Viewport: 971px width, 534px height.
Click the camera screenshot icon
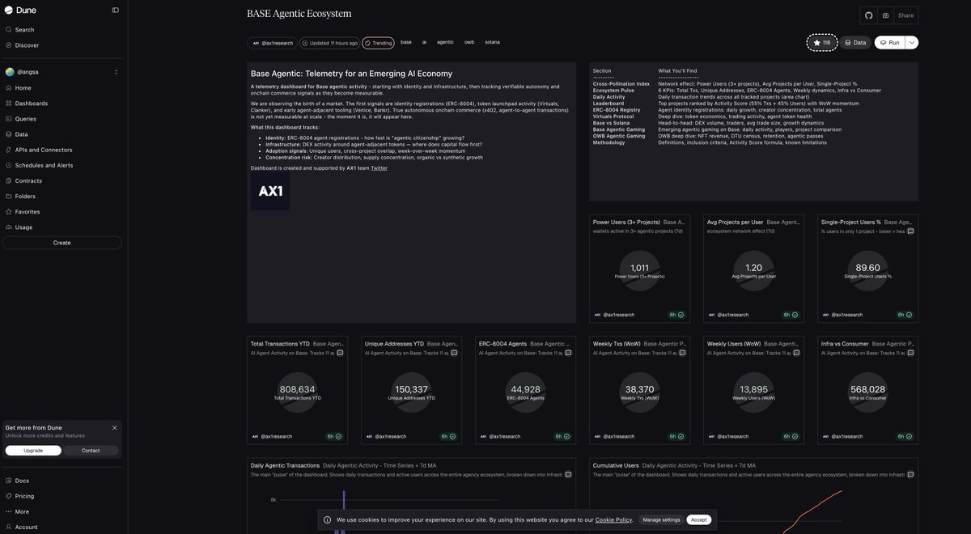(886, 15)
